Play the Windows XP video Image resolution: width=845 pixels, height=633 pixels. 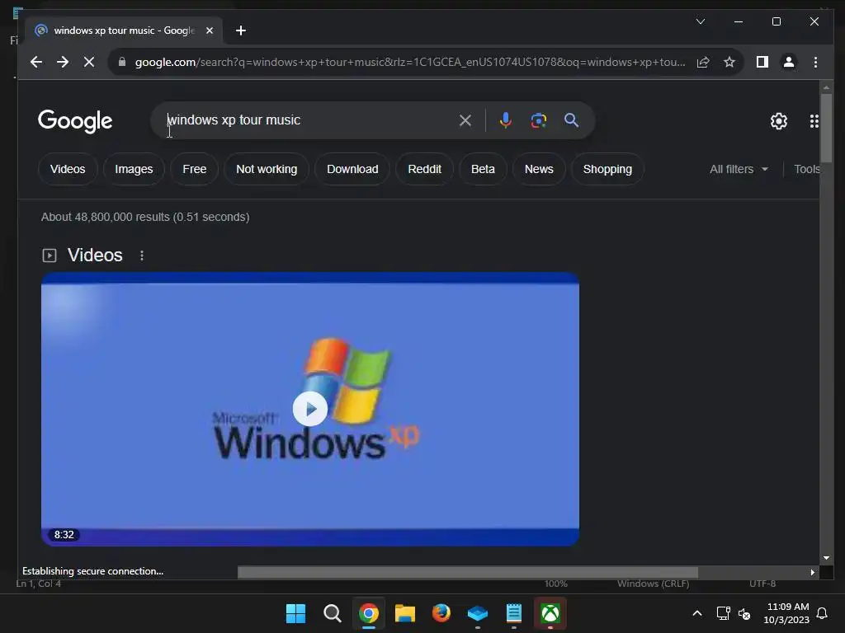click(310, 409)
